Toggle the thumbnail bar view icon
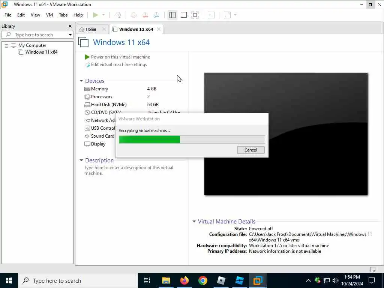The width and height of the screenshot is (384, 288). pyautogui.click(x=184, y=15)
